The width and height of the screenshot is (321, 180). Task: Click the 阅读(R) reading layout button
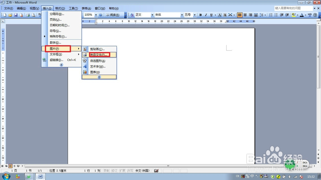click(x=113, y=15)
